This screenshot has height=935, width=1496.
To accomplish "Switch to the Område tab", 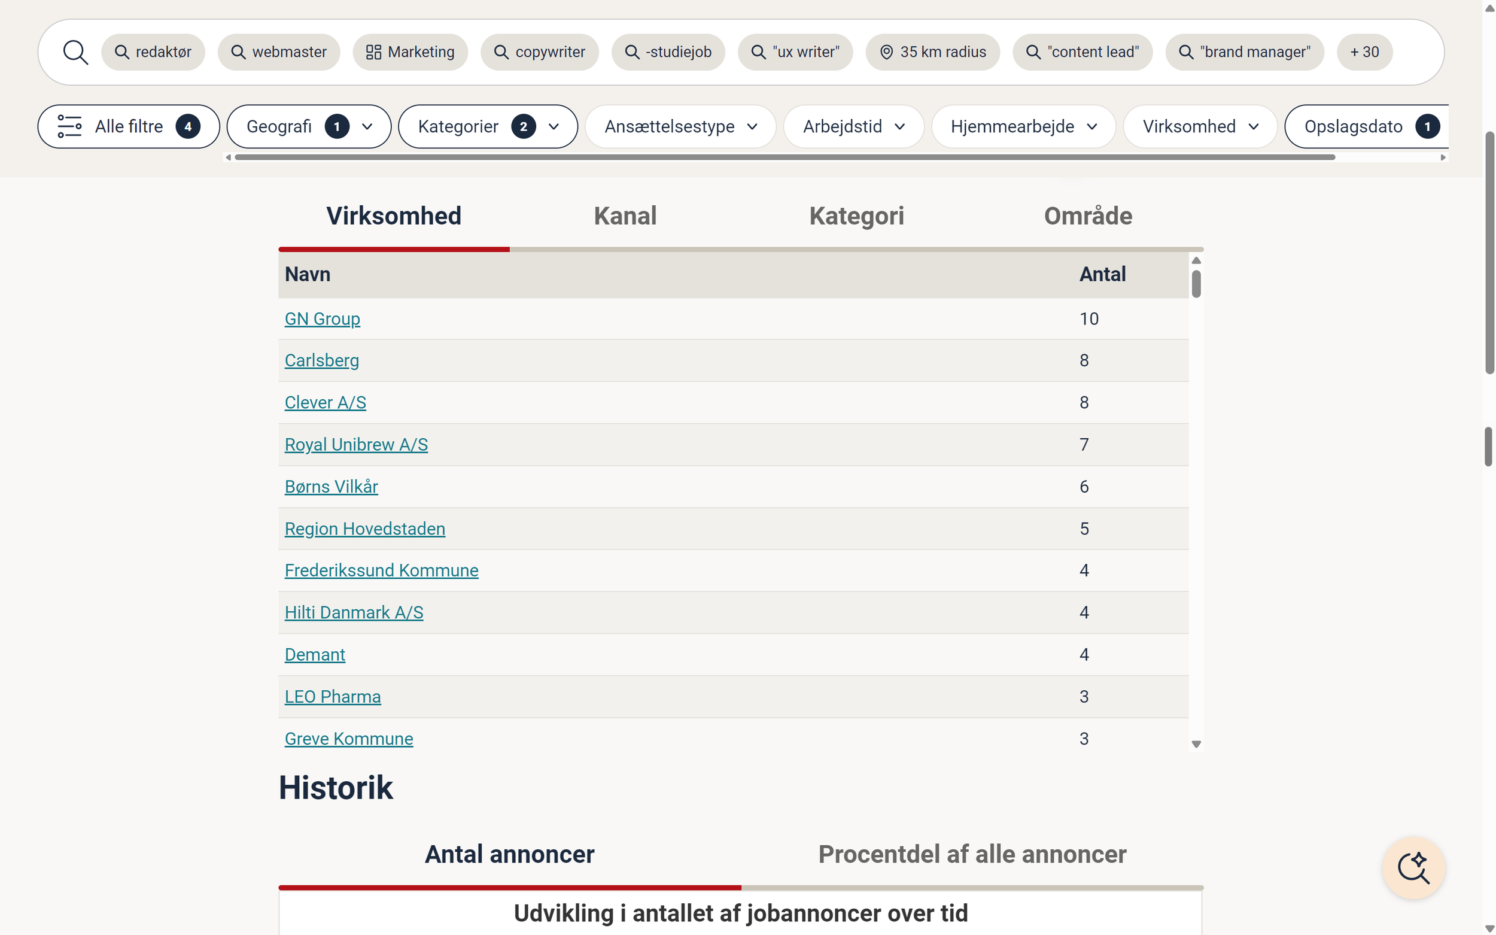I will (x=1088, y=216).
